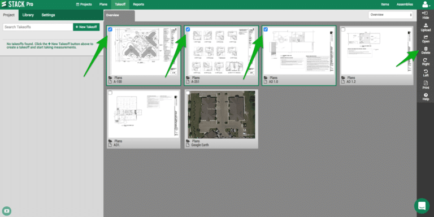Open Assemblies in the top menu
The width and height of the screenshot is (434, 217).
405,5
